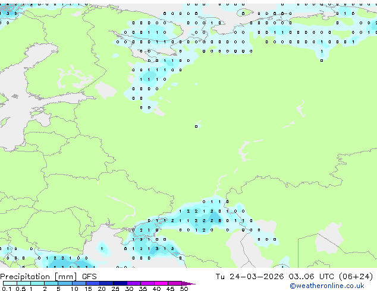Image resolution: width=377 pixels, height=291 pixels.
Task: Choose the blue swatch between 20 and 25
Action: pos(106,283)
